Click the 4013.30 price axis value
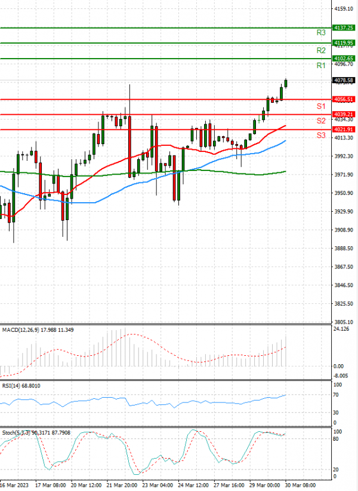The image size is (358, 491). (344, 138)
